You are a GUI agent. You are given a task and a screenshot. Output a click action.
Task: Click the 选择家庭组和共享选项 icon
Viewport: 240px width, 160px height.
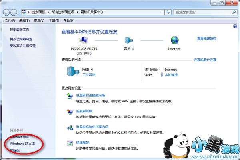pyautogui.click(x=70, y=128)
